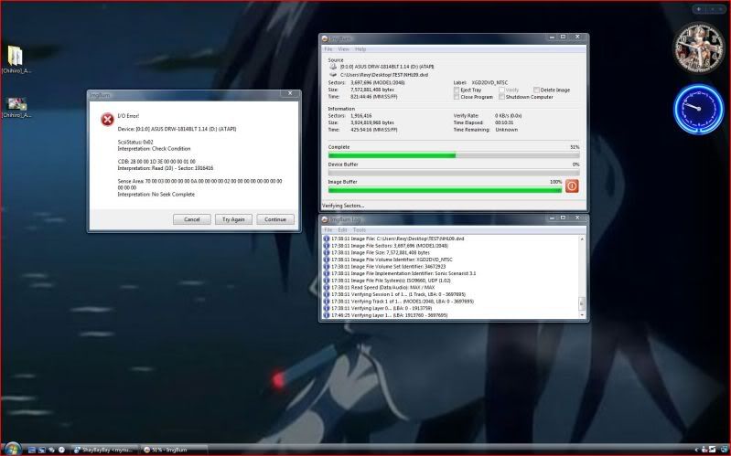
Task: Click Cancel in the I/O Error dialog
Action: [191, 219]
